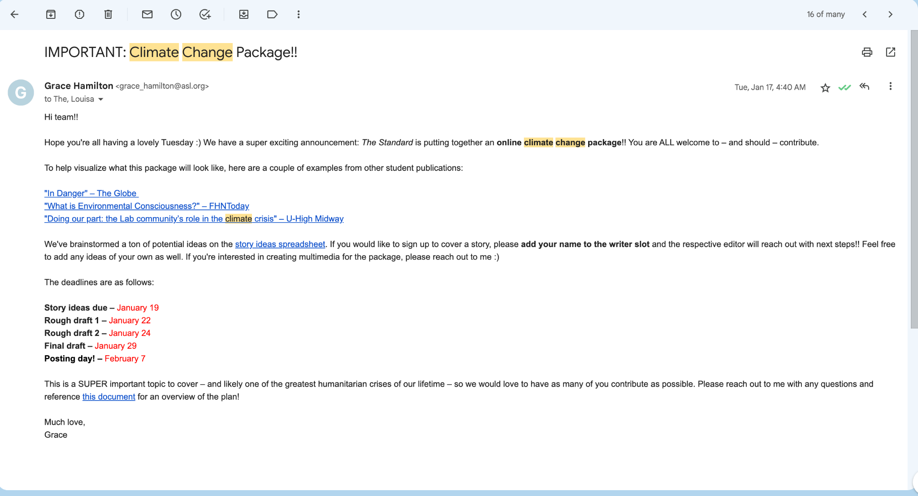
Task: Open the story ideas spreadsheet link
Action: pyautogui.click(x=280, y=244)
